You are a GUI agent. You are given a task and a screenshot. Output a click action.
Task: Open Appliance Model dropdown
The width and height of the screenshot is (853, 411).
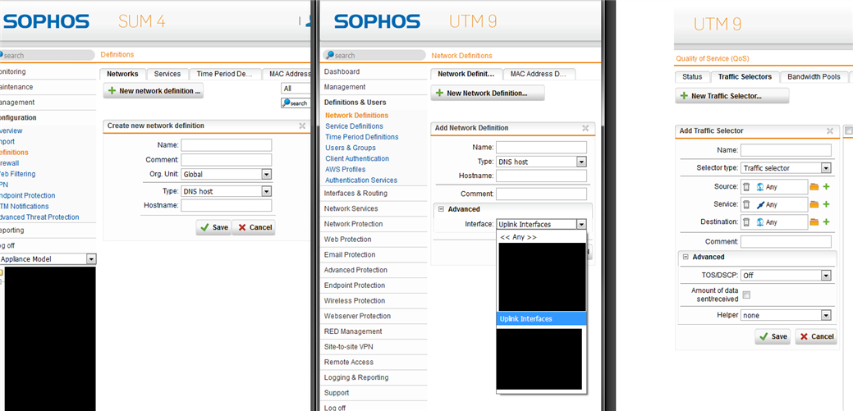[48, 259]
